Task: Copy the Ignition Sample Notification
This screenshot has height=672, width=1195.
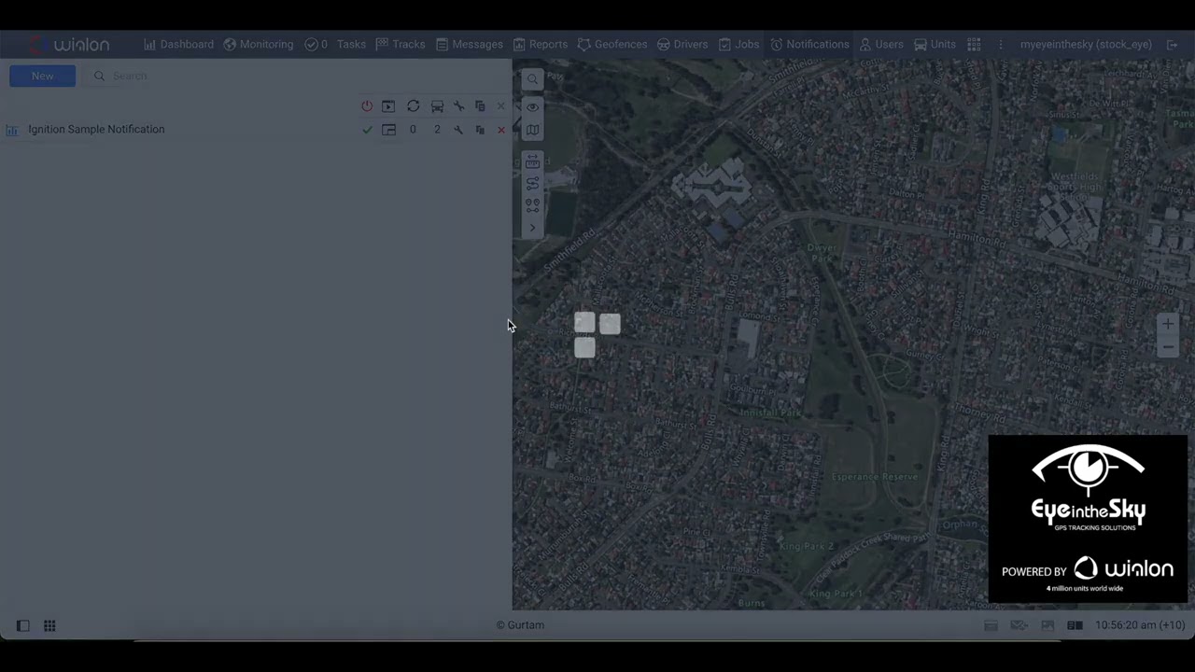Action: pos(480,130)
